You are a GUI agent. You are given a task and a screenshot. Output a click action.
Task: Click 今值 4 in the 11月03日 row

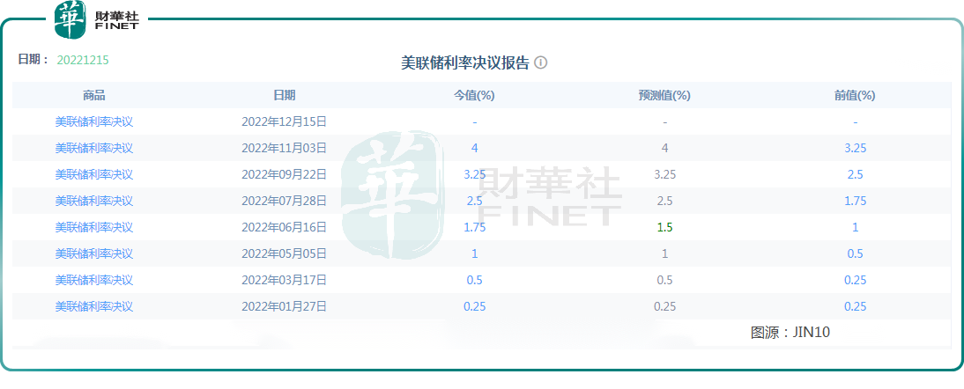475,148
